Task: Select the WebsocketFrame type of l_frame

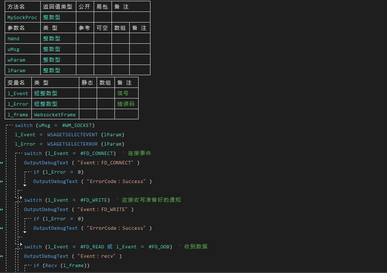Action: 55,115
